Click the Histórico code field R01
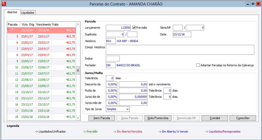The width and height of the screenshot is (262, 140). click(x=111, y=41)
